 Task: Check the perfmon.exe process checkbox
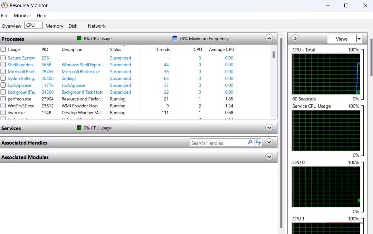pyautogui.click(x=3, y=99)
